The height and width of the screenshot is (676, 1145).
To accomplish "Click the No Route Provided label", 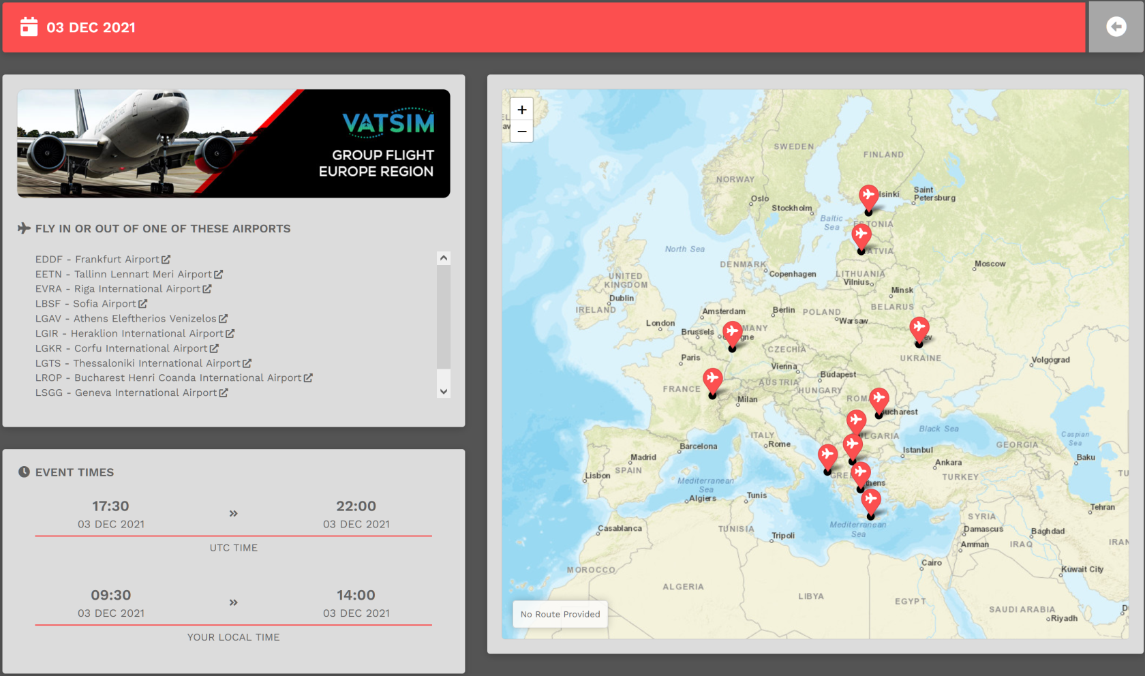I will [560, 614].
